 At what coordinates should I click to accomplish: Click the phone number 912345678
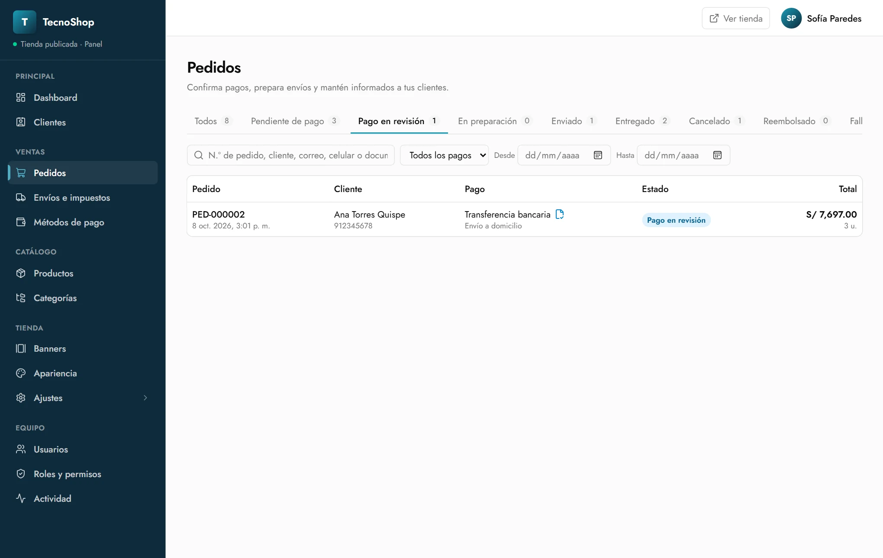tap(353, 226)
